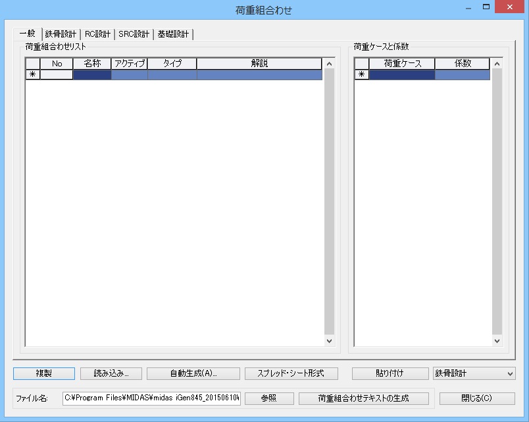Click 荷重組合わせテキストの生成 button

364,398
